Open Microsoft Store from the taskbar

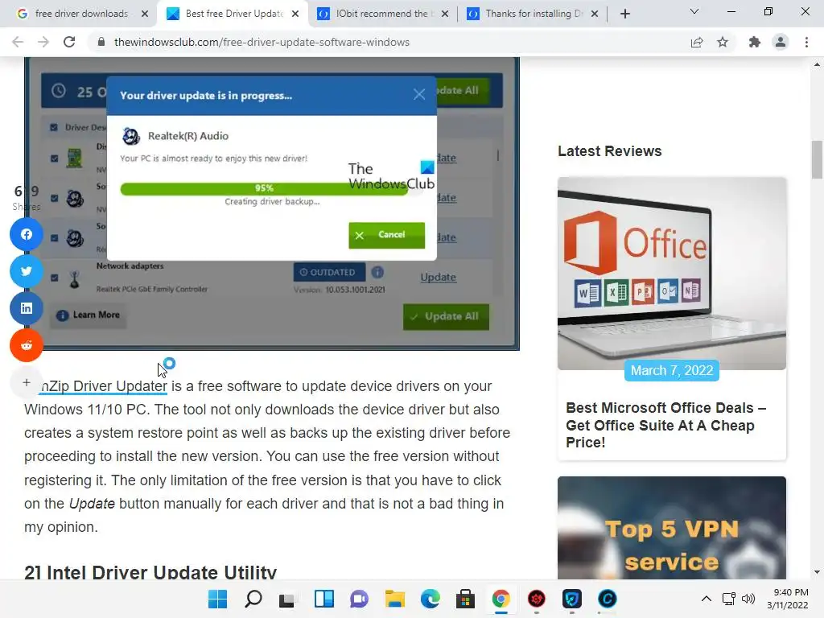click(x=465, y=599)
